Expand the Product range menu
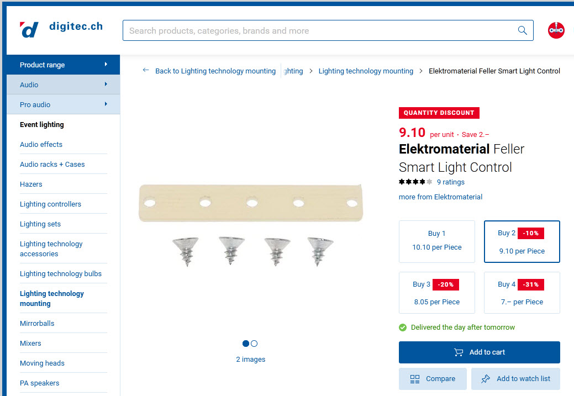Viewport: 574px width, 396px height. [x=62, y=65]
